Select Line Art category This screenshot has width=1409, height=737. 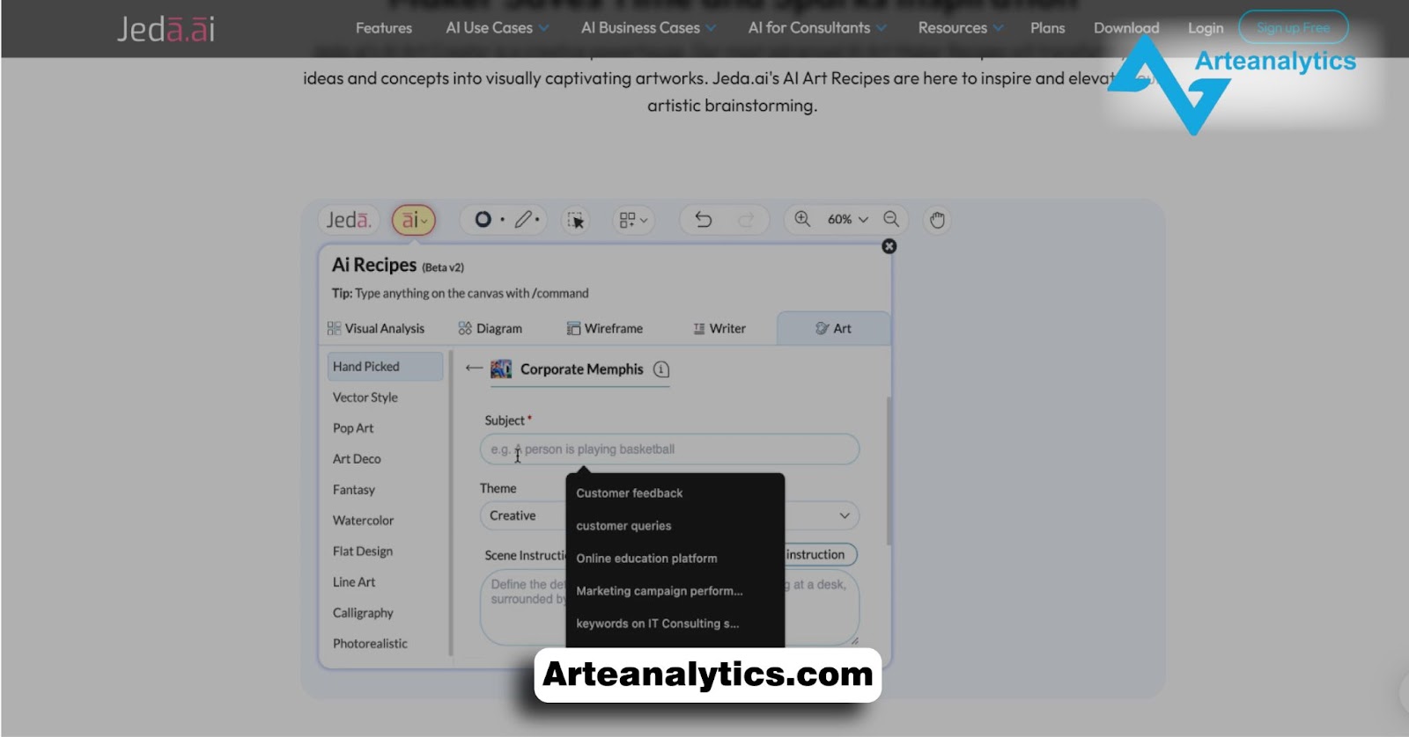(354, 581)
